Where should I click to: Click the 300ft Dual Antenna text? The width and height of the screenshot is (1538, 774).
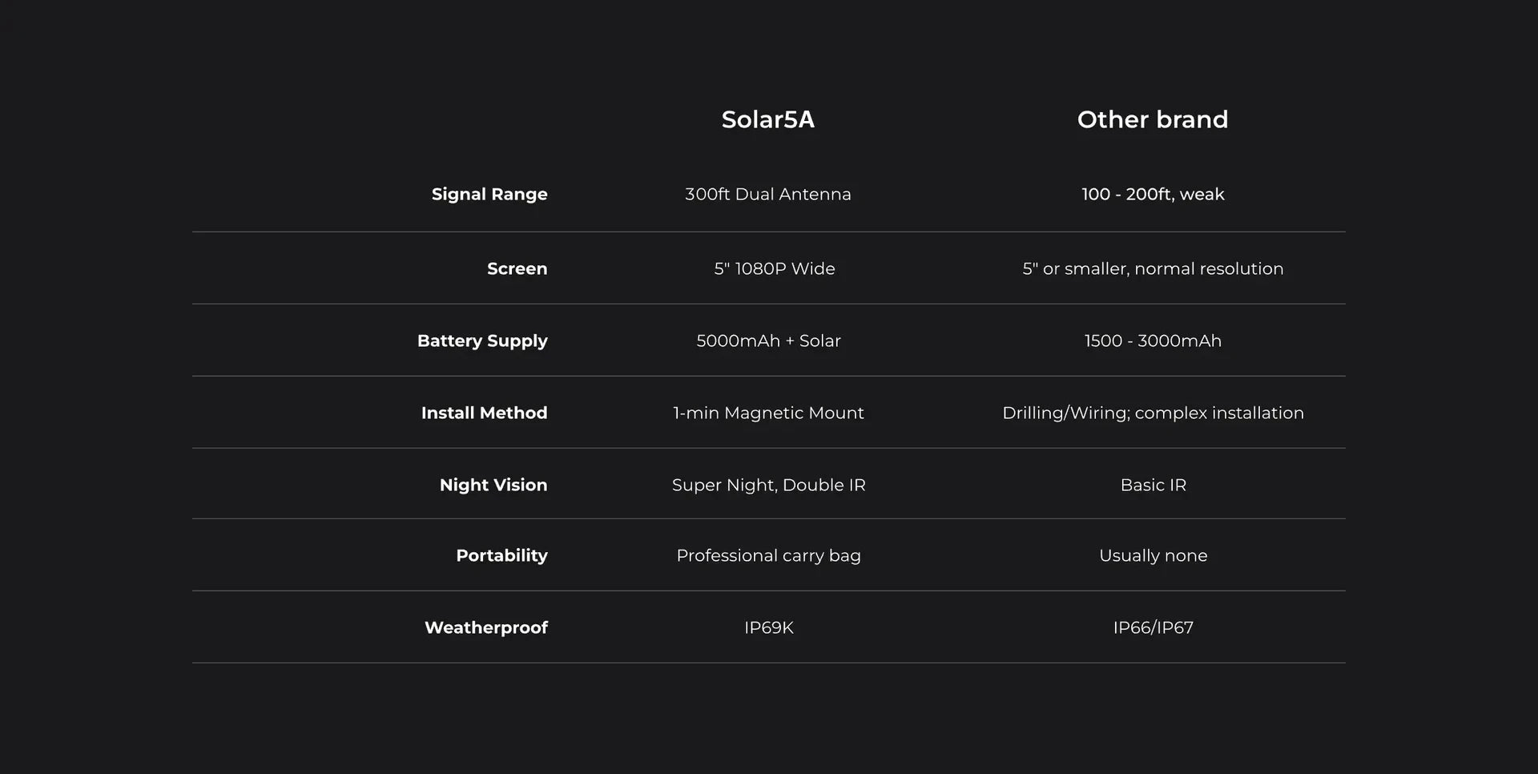click(767, 194)
